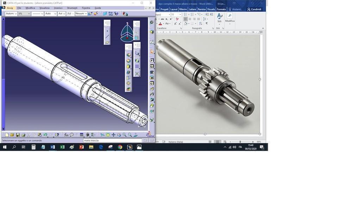The image size is (352, 219).
Task: Open file with the folder icon
Action: click(12, 135)
